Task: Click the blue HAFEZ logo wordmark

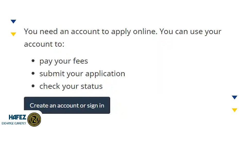Action: point(17,117)
